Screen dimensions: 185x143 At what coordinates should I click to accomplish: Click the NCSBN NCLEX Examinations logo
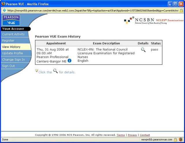pos(153,21)
